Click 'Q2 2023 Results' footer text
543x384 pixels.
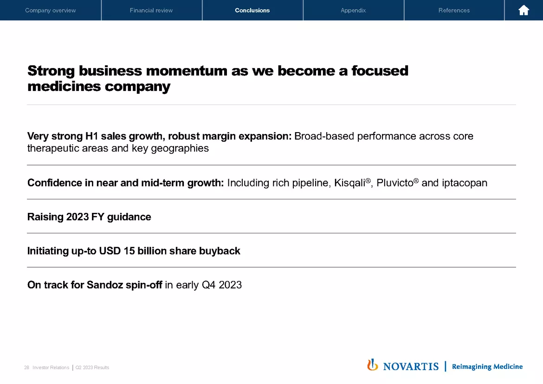click(92, 368)
